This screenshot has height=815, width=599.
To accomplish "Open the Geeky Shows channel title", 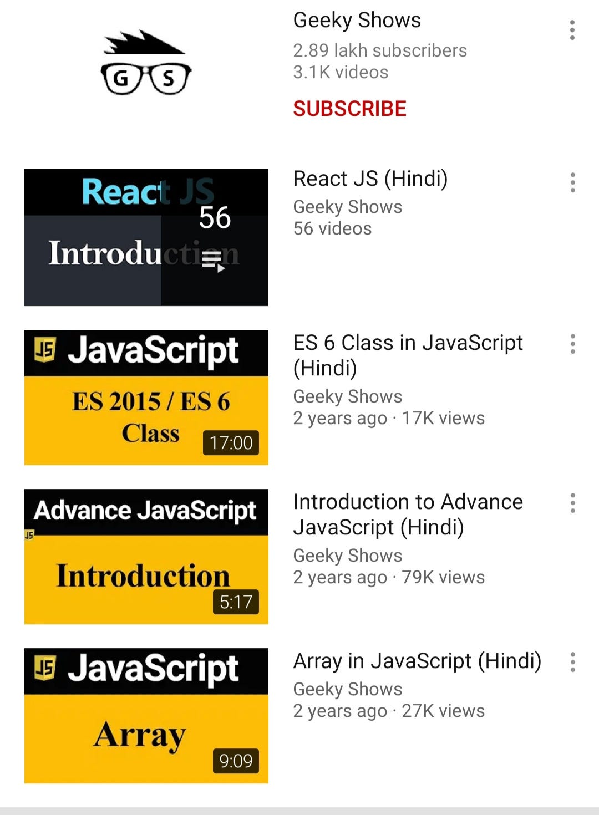I will [x=357, y=21].
